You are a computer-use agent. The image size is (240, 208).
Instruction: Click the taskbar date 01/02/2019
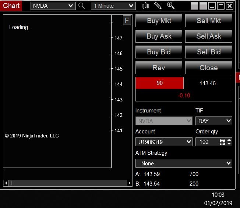click(x=218, y=203)
